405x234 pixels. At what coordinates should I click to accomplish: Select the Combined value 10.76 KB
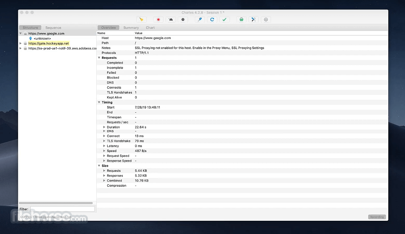[142, 180]
